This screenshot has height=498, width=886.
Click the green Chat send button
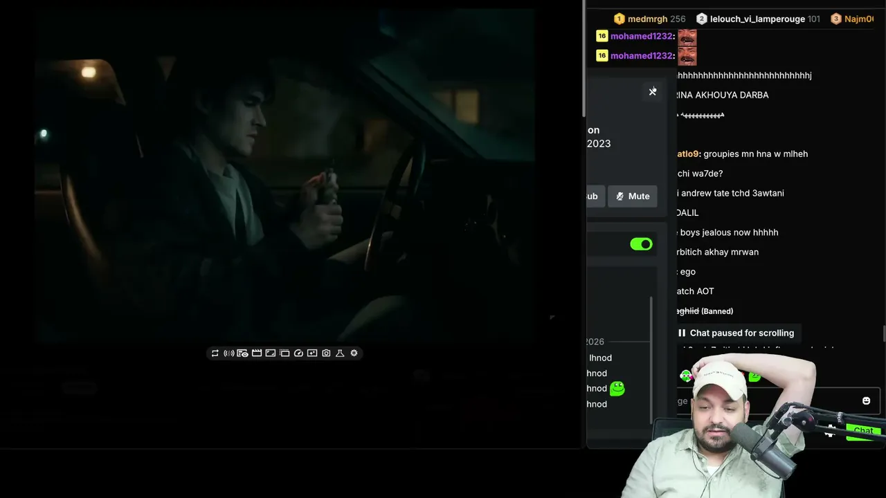pos(863,431)
